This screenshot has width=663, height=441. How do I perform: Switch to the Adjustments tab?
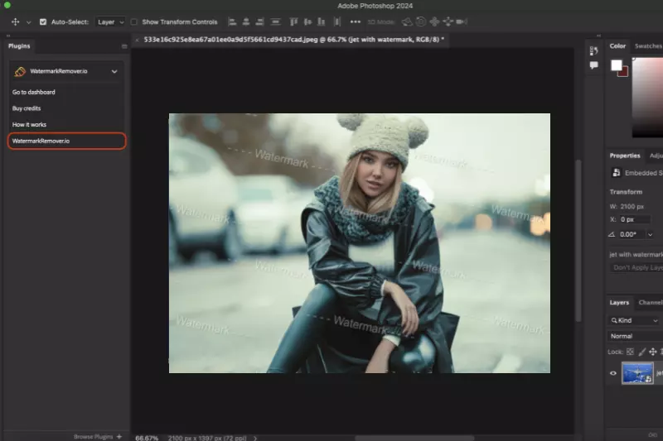click(x=656, y=156)
